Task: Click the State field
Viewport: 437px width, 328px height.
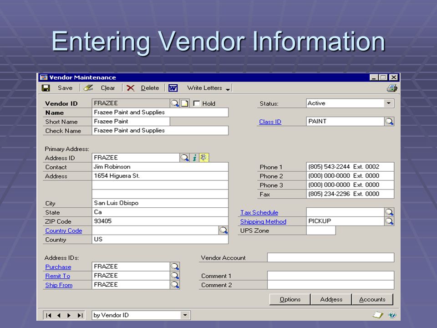Action: click(x=160, y=212)
